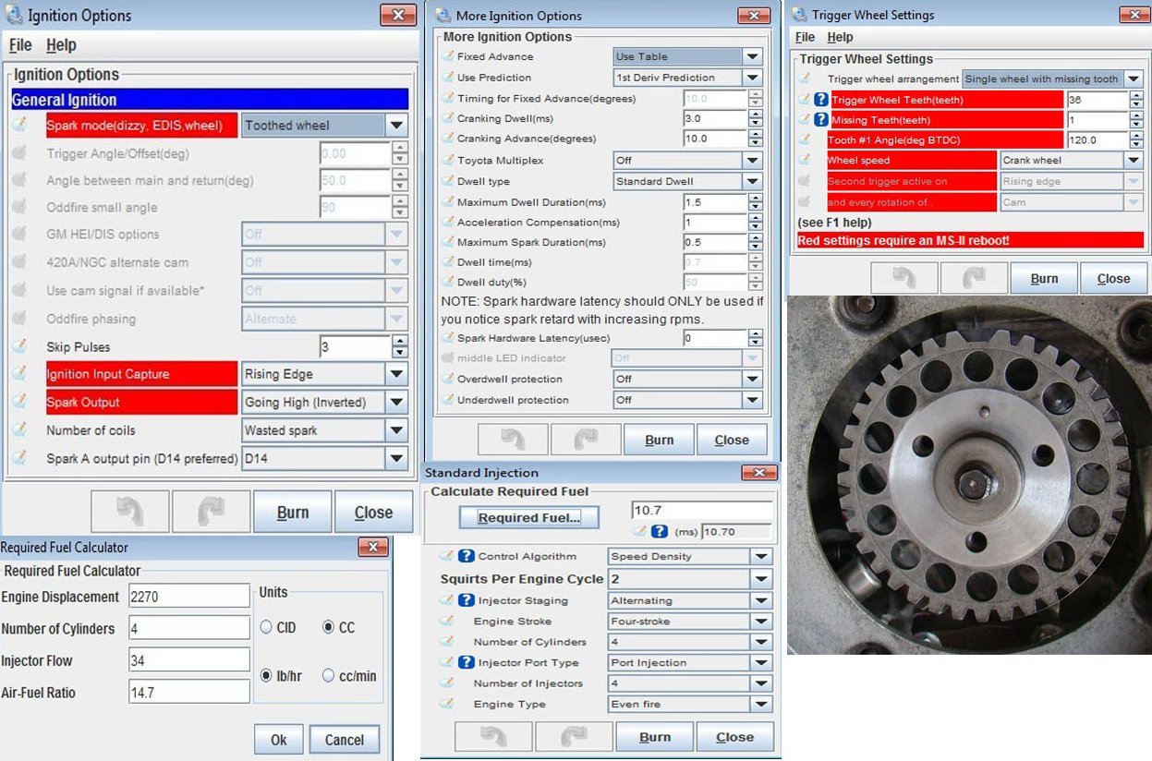Open the Control Algorithm Speed Density dropdown
Viewport: 1152px width, 761px height.
pyautogui.click(x=760, y=557)
